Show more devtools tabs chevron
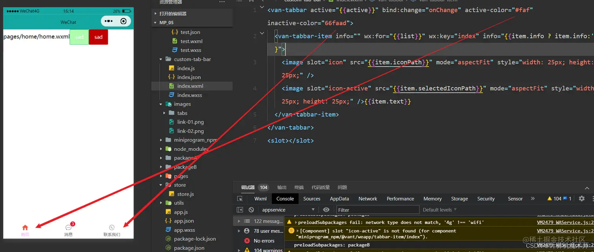 click(533, 199)
